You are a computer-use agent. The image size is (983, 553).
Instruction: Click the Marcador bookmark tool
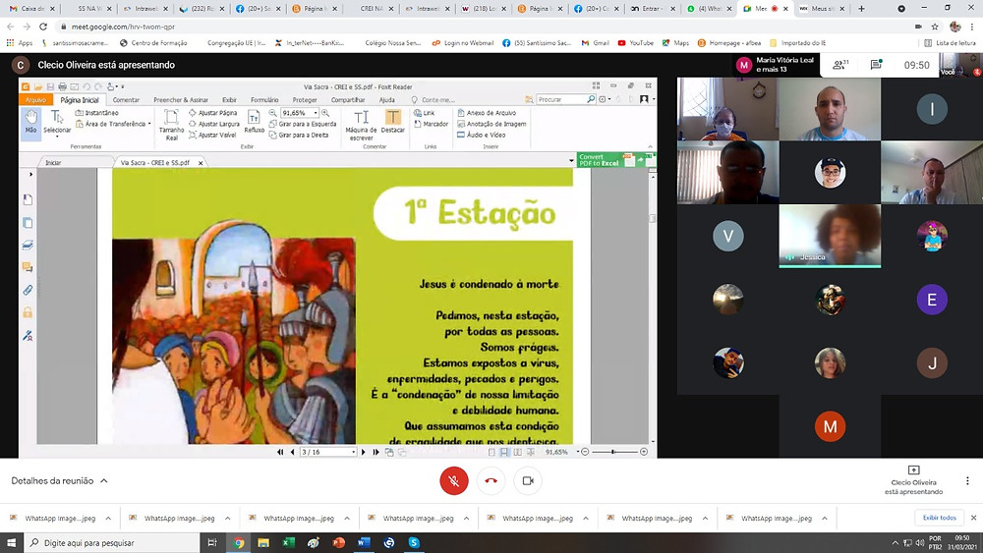click(431, 124)
